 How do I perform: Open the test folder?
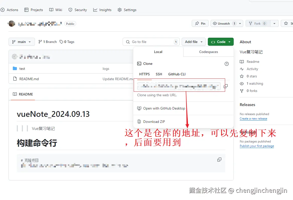pyautogui.click(x=22, y=69)
